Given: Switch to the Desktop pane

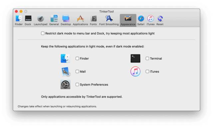Looking at the screenshot, I should click(x=66, y=20).
